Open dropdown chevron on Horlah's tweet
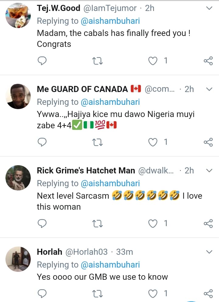This screenshot has width=219, height=302. click(x=209, y=252)
